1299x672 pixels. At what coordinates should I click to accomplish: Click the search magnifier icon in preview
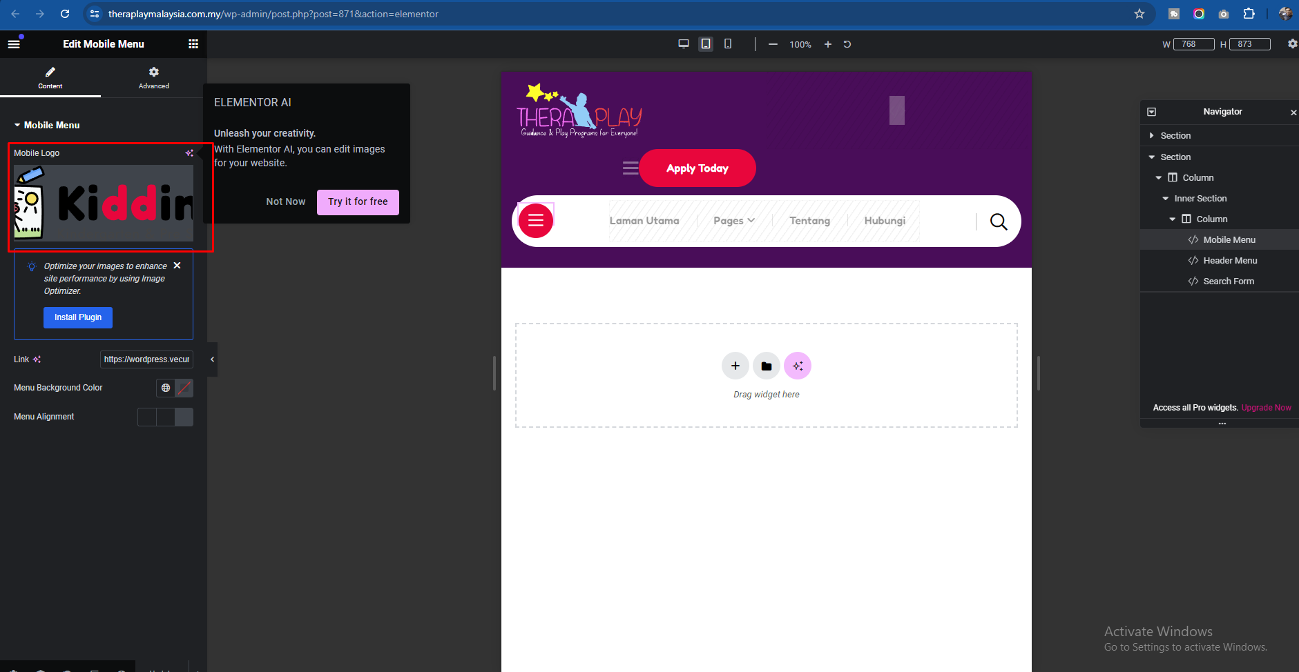[999, 221]
